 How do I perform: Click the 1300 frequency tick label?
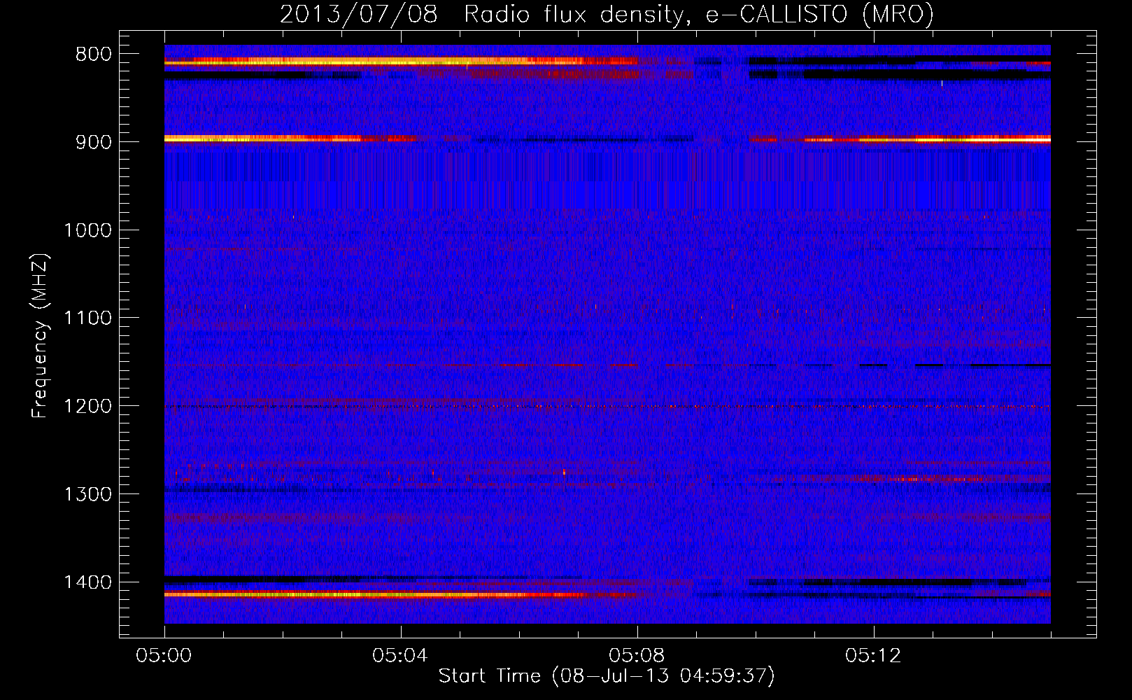[87, 495]
